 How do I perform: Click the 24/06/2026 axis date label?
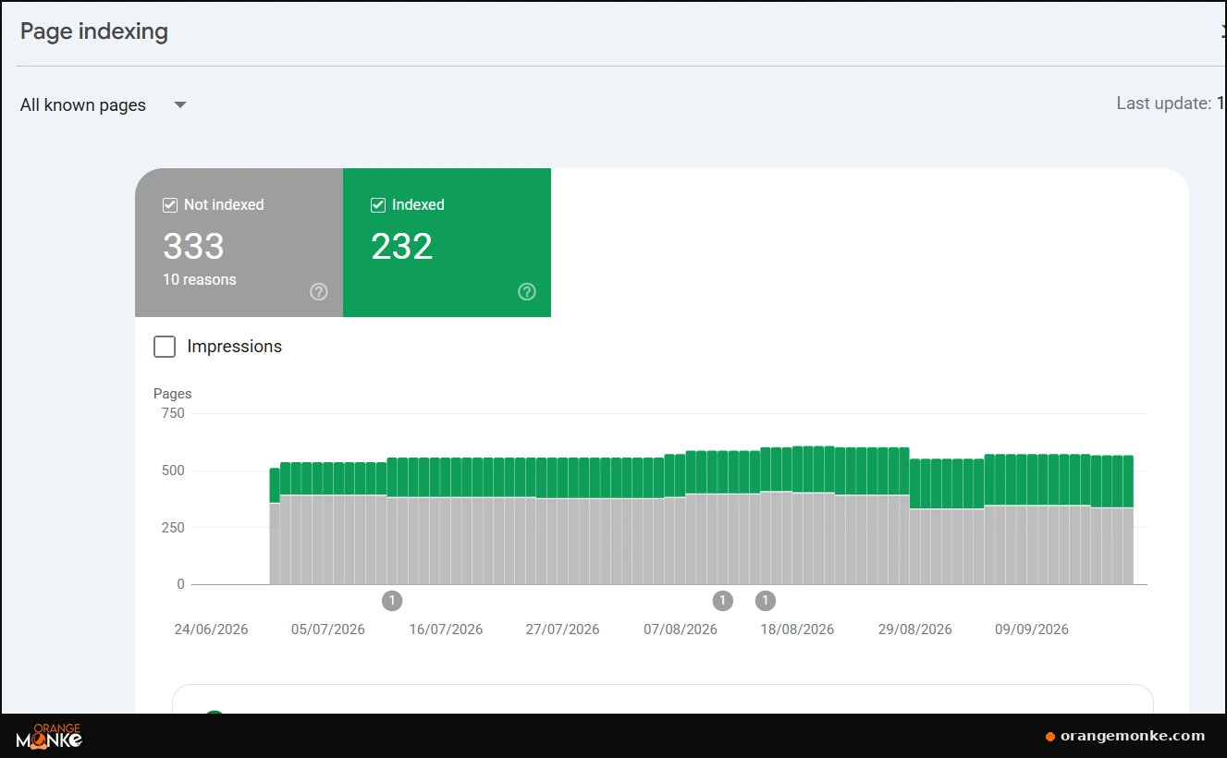point(211,630)
